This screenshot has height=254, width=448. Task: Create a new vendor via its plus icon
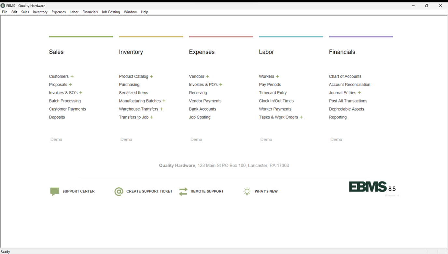tap(208, 76)
